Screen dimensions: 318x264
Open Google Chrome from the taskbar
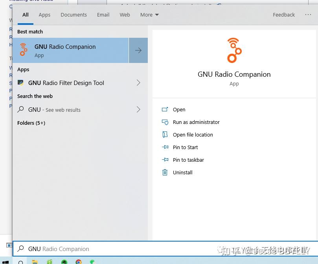(x=78, y=261)
